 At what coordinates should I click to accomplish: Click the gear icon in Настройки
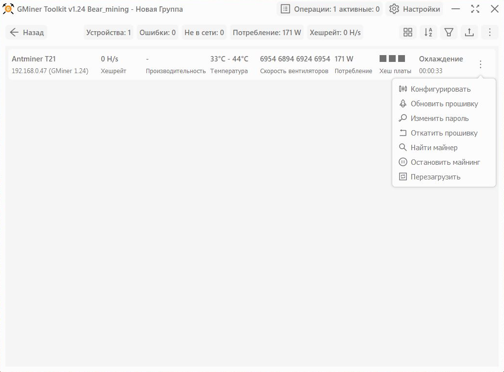tap(394, 9)
